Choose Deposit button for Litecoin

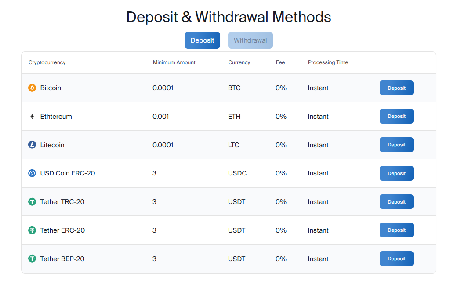coord(396,145)
